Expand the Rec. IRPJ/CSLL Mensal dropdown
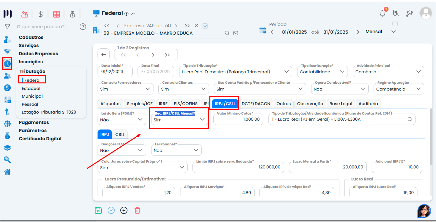Screen dimensions: 436x222 pos(180,120)
